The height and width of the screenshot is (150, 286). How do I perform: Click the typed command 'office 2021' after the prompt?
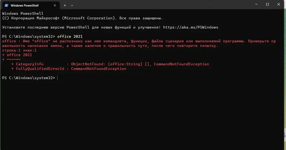[x=70, y=36]
